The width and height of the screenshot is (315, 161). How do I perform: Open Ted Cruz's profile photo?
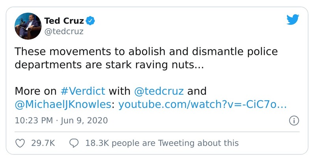(x=27, y=25)
